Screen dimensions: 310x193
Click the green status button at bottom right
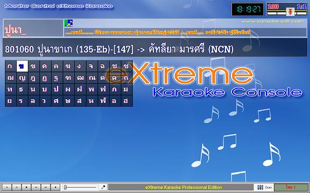coord(291,187)
